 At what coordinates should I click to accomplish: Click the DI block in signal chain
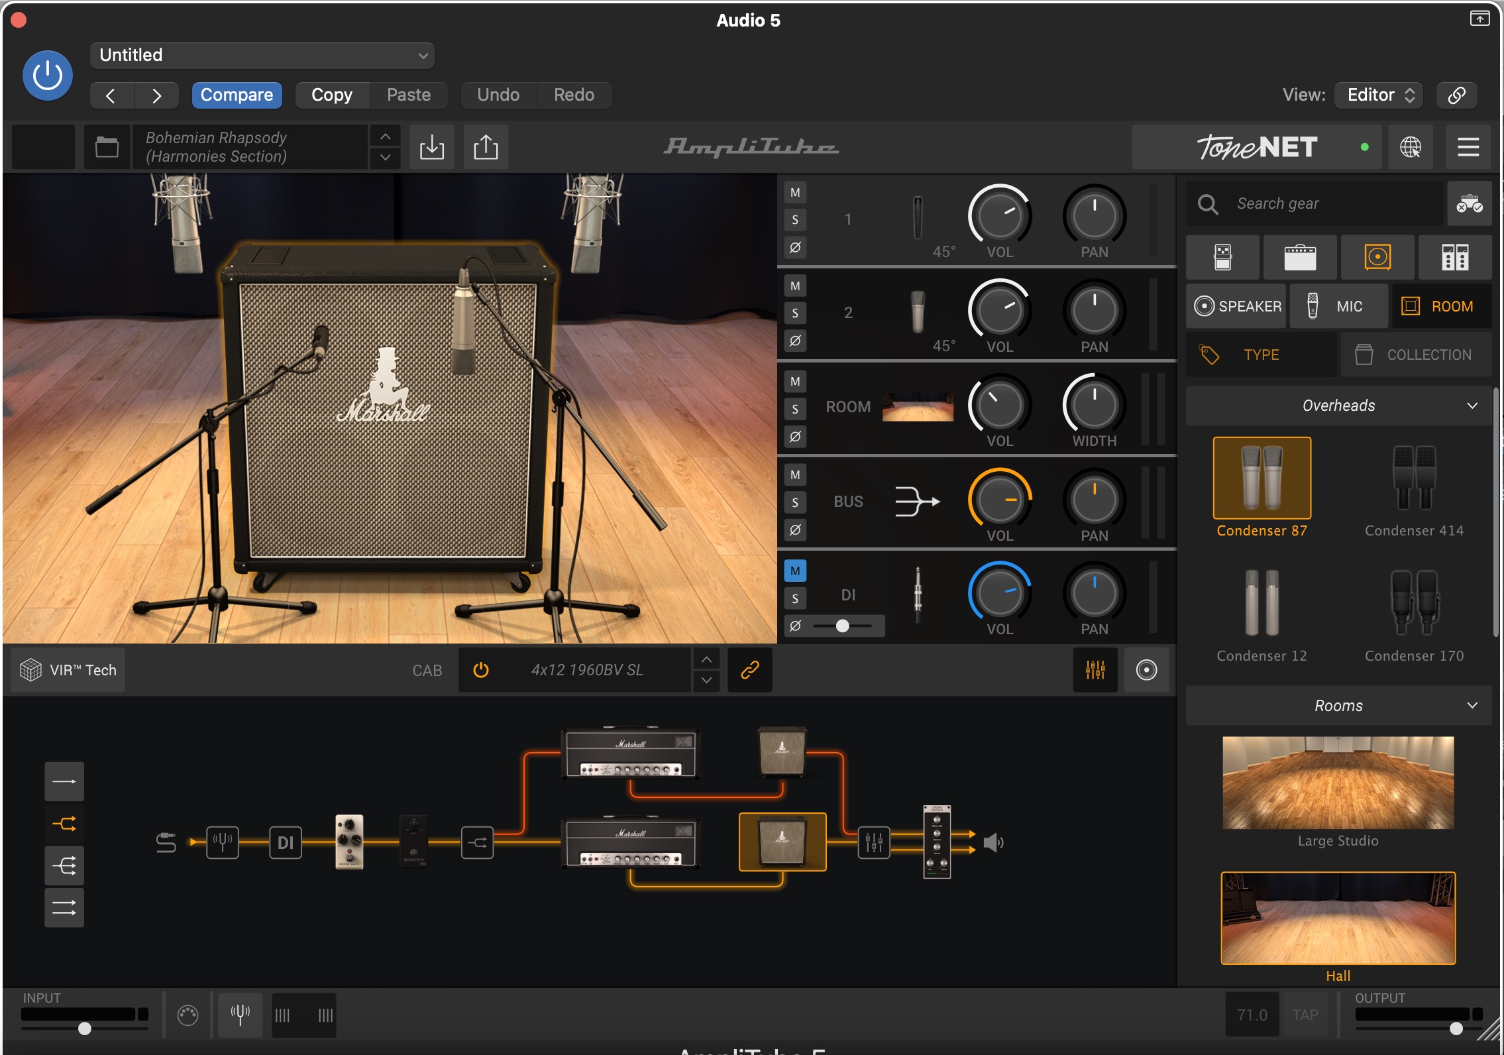pyautogui.click(x=286, y=842)
